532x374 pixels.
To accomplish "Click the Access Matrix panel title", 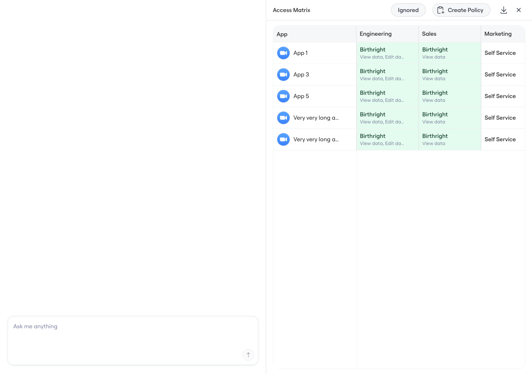I will point(291,10).
